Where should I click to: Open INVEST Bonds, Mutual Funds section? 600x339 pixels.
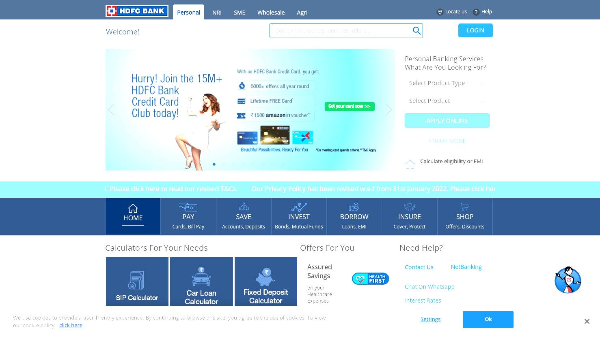coord(299,216)
